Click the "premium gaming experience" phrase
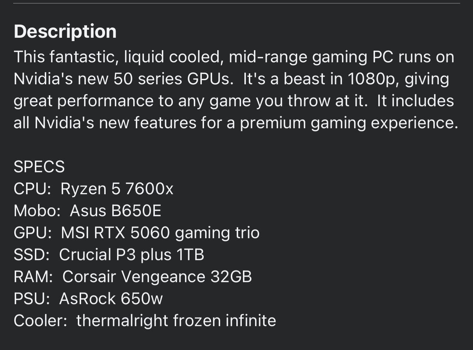 click(x=349, y=123)
